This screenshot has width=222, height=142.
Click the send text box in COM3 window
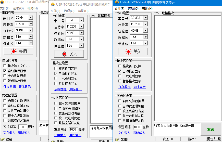(x=101, y=132)
